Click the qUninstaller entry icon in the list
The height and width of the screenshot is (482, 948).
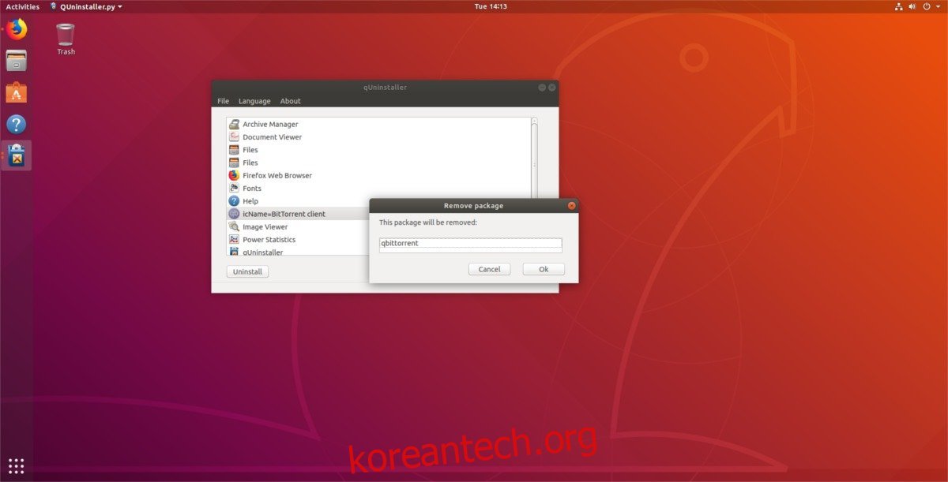(234, 252)
